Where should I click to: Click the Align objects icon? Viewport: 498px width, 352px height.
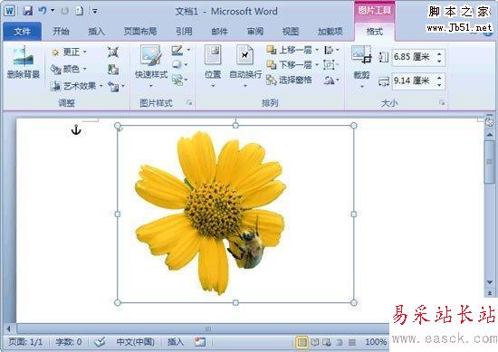(x=329, y=50)
